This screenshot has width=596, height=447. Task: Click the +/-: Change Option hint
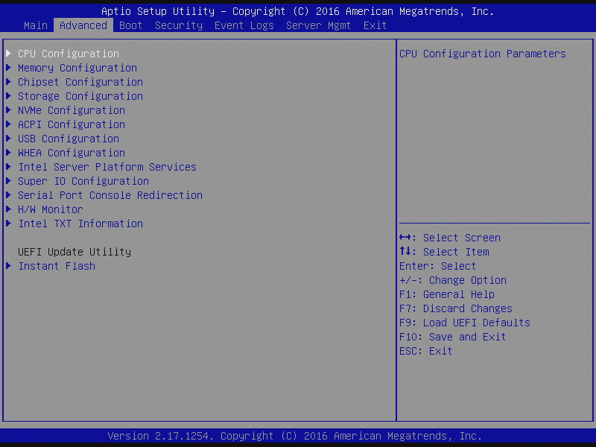coord(453,280)
